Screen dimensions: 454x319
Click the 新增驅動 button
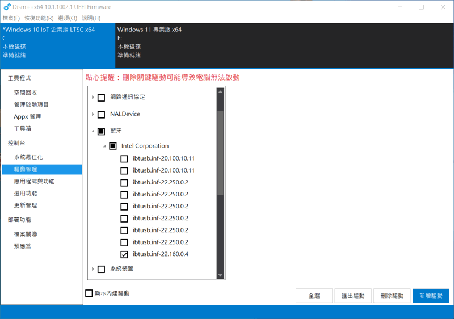pyautogui.click(x=431, y=296)
